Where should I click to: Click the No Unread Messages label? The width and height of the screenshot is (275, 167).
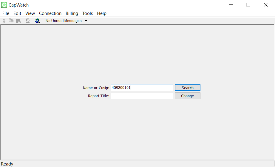tap(64, 21)
